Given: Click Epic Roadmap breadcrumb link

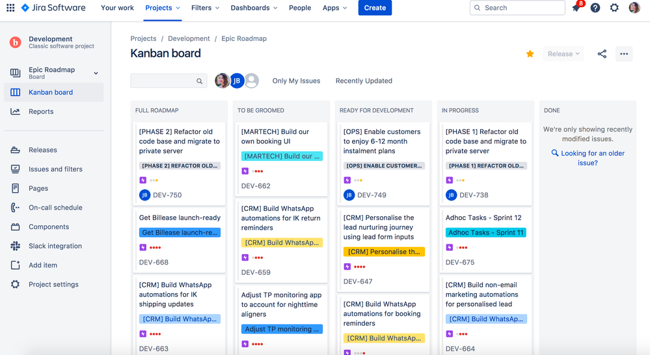Looking at the screenshot, I should pos(244,38).
